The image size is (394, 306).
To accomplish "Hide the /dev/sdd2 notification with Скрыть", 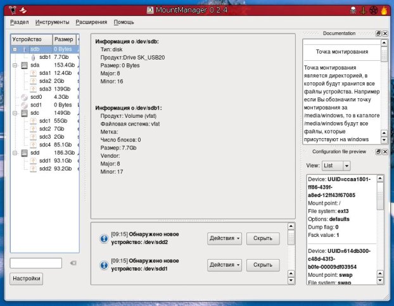I will (x=263, y=238).
